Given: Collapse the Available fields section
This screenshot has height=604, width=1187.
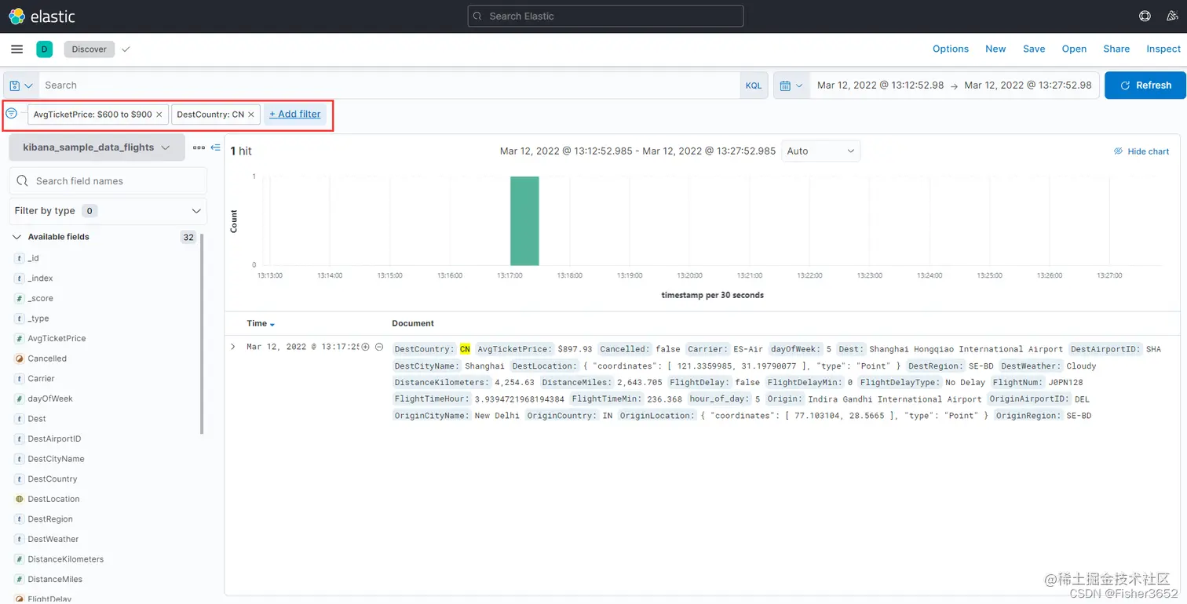Looking at the screenshot, I should click(x=16, y=237).
